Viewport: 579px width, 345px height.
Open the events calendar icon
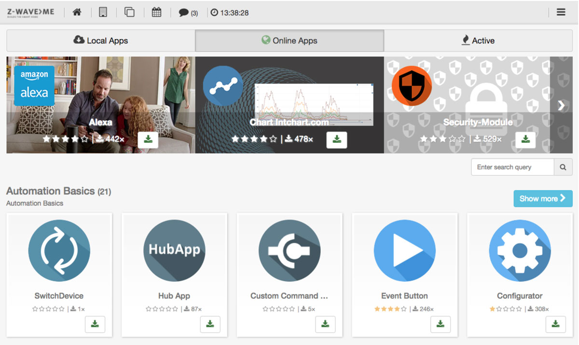click(156, 13)
